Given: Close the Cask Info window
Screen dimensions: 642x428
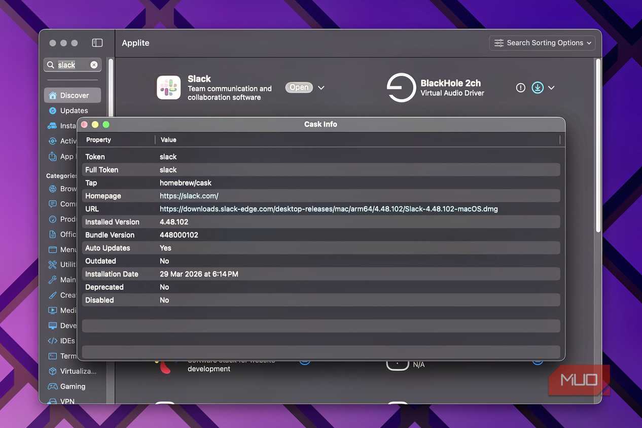Looking at the screenshot, I should pos(84,124).
